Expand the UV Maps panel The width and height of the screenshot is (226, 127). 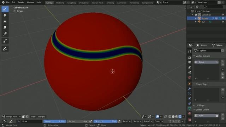(194, 105)
